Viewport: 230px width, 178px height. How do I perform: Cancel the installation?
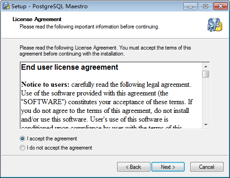point(207,167)
